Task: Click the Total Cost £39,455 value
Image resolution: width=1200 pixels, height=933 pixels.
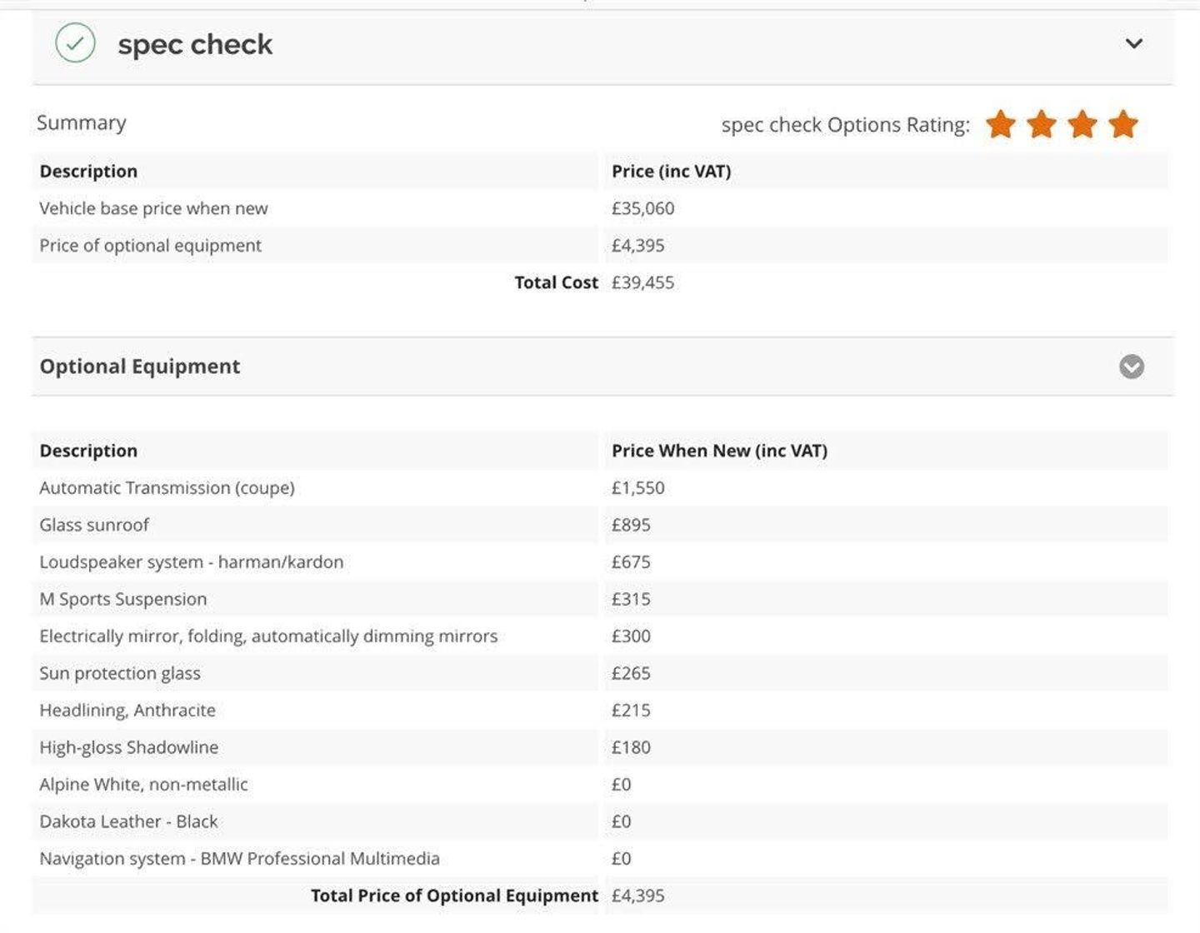Action: 642,282
